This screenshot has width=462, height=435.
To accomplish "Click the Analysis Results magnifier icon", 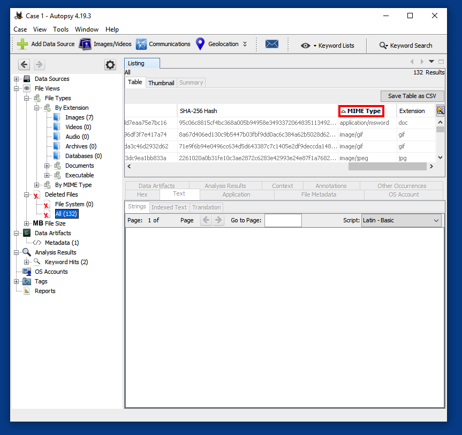I will (27, 252).
